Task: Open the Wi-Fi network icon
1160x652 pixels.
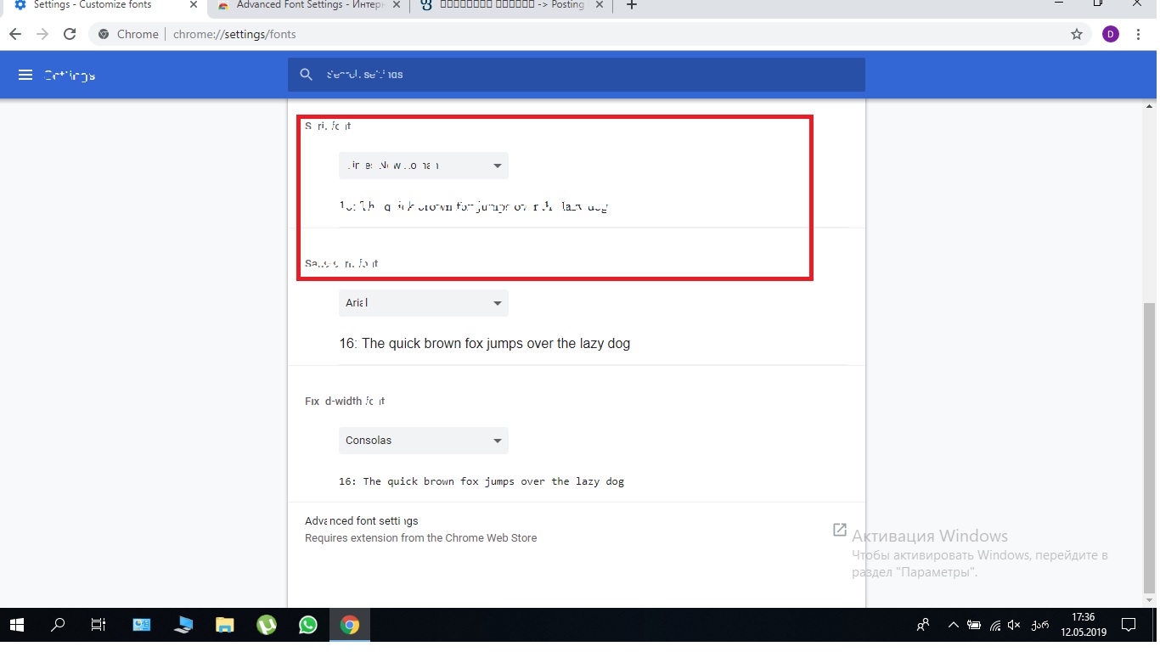Action: pos(995,626)
